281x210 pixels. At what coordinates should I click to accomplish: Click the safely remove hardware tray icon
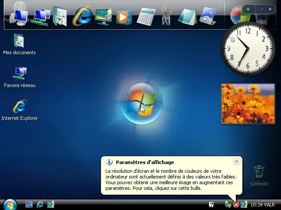pos(227,204)
